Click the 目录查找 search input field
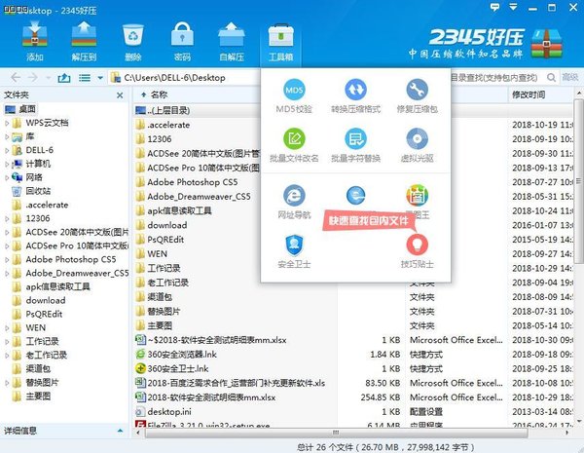Screen dimensions: 584x453 click(x=497, y=78)
